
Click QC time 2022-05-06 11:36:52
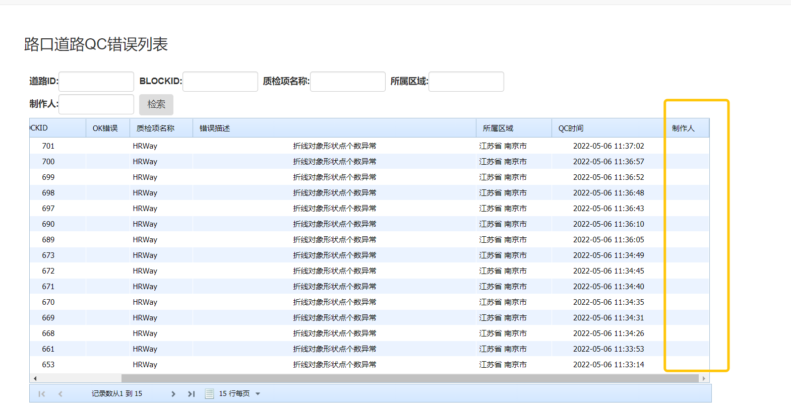pyautogui.click(x=609, y=177)
